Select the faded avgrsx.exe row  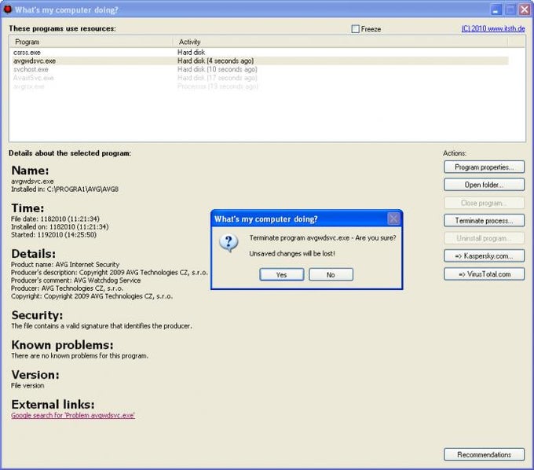(x=259, y=86)
